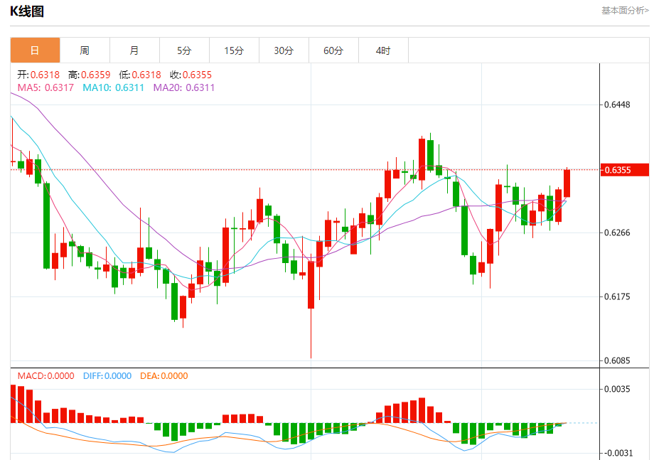
Task: Click the K线图 heading
Action: [27, 11]
